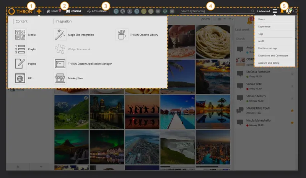This screenshot has width=306, height=178.
Task: Open the THRON Creative Library icon
Action: [x=122, y=35]
